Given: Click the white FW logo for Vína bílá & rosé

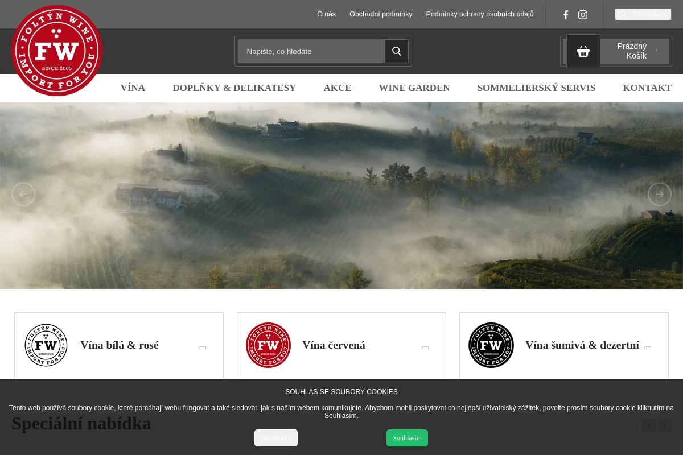Looking at the screenshot, I should point(46,345).
